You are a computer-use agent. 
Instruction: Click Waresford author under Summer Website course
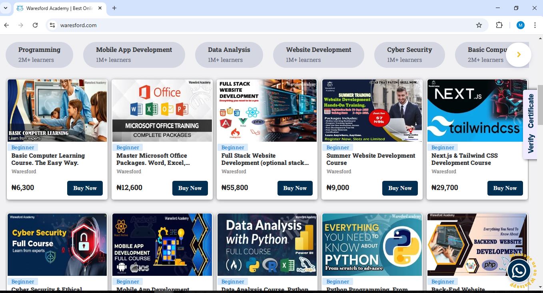click(339, 171)
